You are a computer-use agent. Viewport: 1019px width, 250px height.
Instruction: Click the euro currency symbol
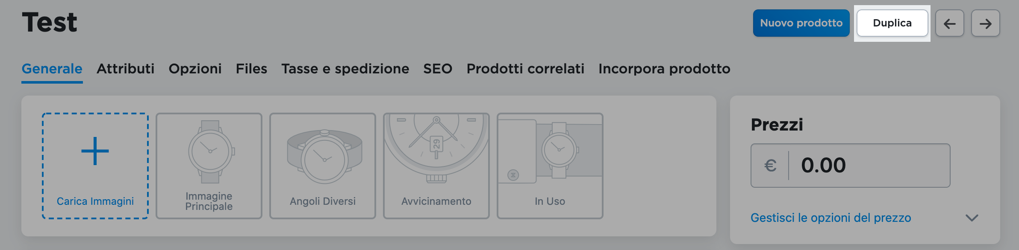coord(770,166)
